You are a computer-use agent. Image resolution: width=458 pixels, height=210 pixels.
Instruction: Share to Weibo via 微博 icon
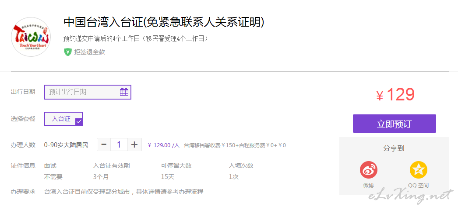pyautogui.click(x=369, y=170)
